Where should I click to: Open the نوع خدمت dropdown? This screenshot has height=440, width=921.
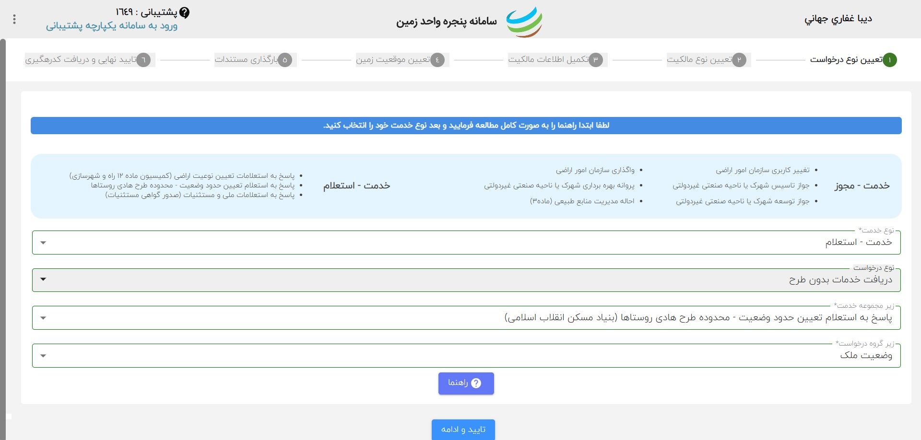pos(44,242)
